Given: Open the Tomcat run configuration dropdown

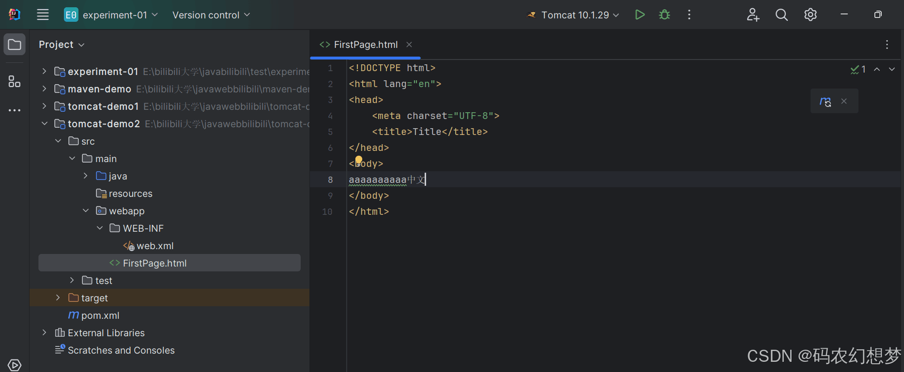Looking at the screenshot, I should click(x=575, y=15).
